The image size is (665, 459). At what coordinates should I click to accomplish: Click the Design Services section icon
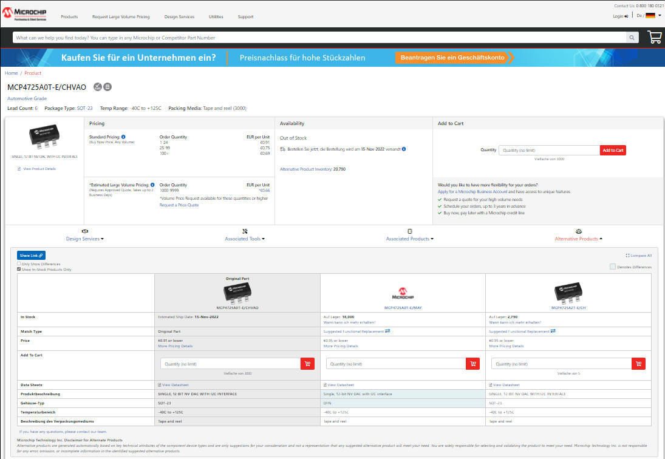pyautogui.click(x=85, y=231)
